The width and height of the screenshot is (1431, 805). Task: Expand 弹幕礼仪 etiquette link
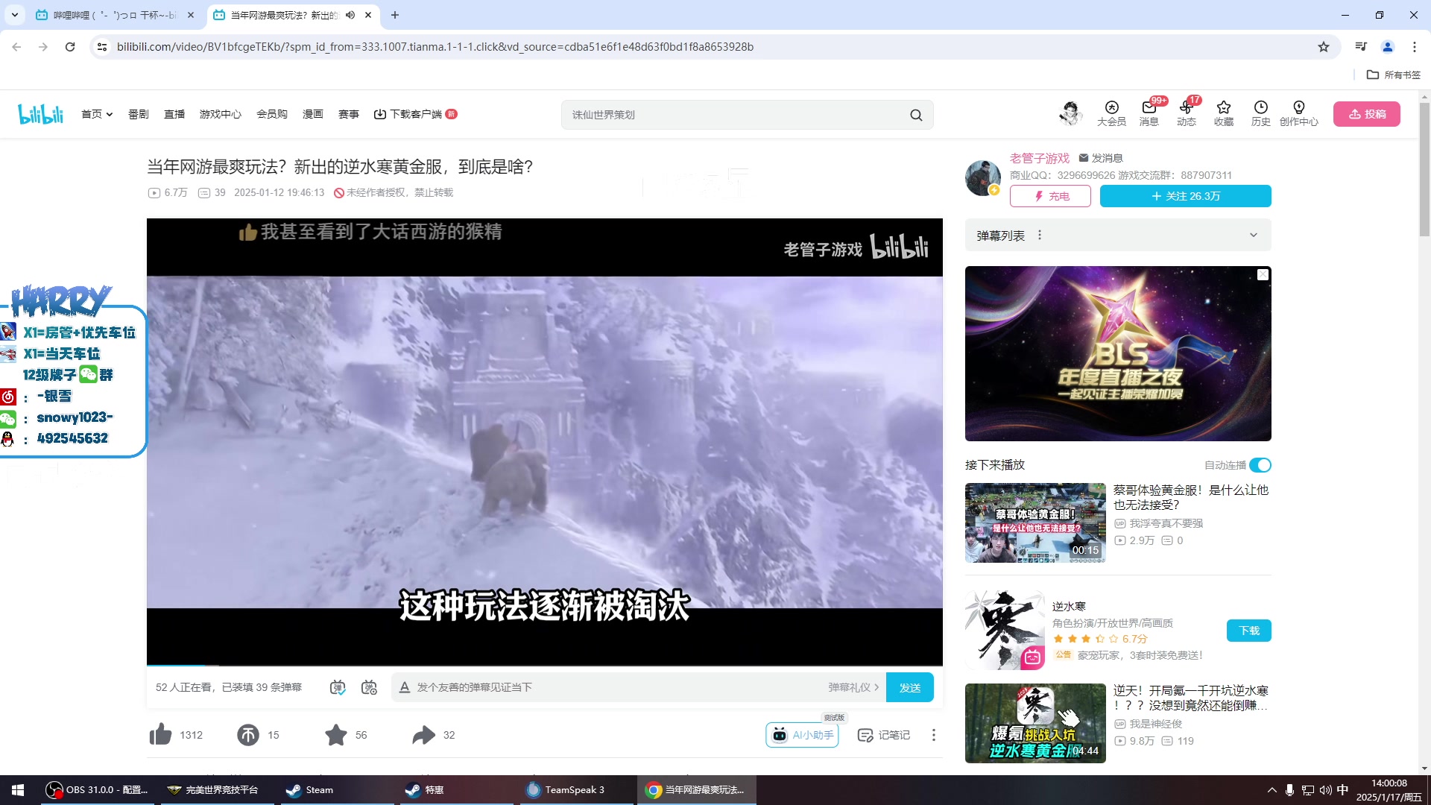853,687
